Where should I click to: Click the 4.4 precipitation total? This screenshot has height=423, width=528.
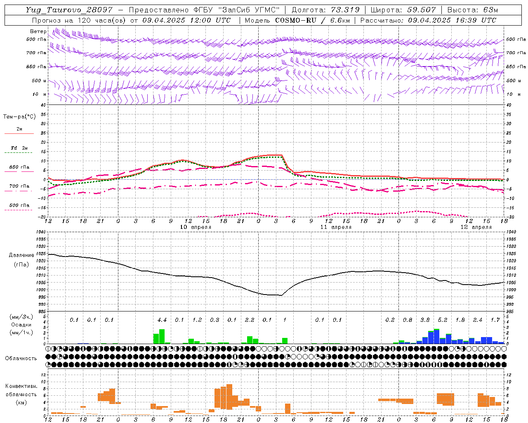tap(162, 320)
